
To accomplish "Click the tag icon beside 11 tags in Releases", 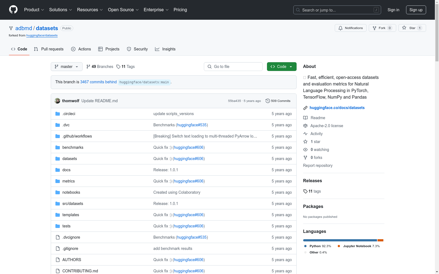I will pos(305,191).
